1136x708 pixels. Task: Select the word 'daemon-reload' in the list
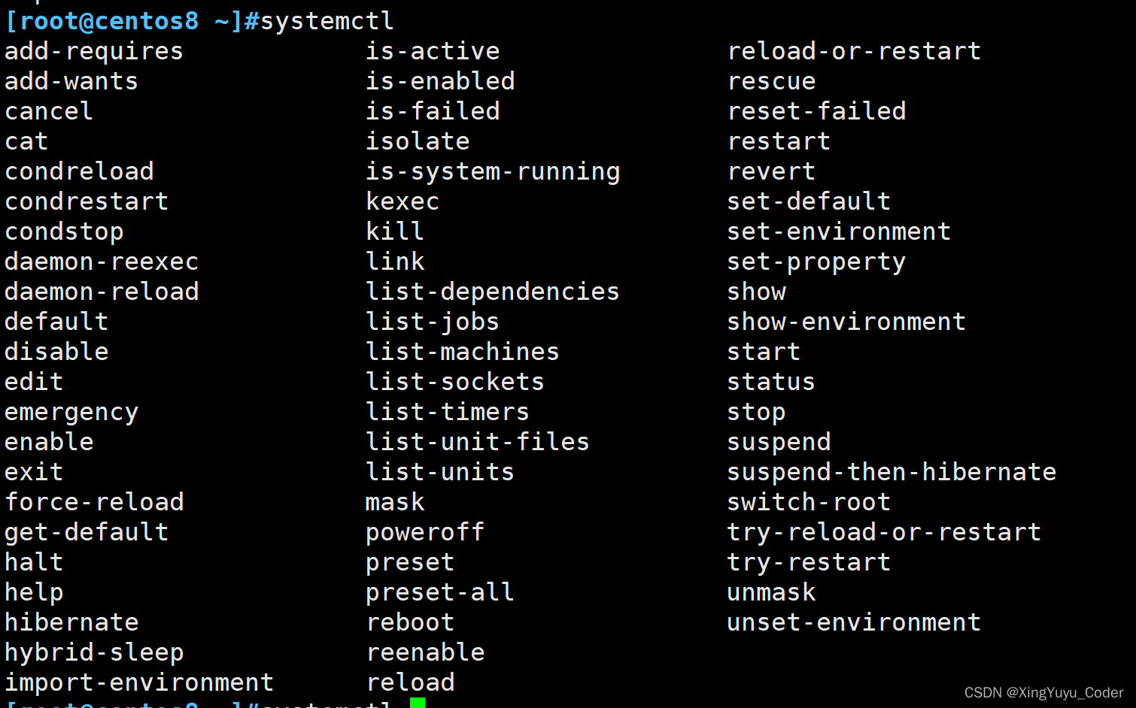click(x=102, y=292)
